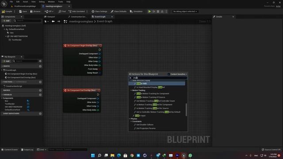Click the Simulation button

136,11
